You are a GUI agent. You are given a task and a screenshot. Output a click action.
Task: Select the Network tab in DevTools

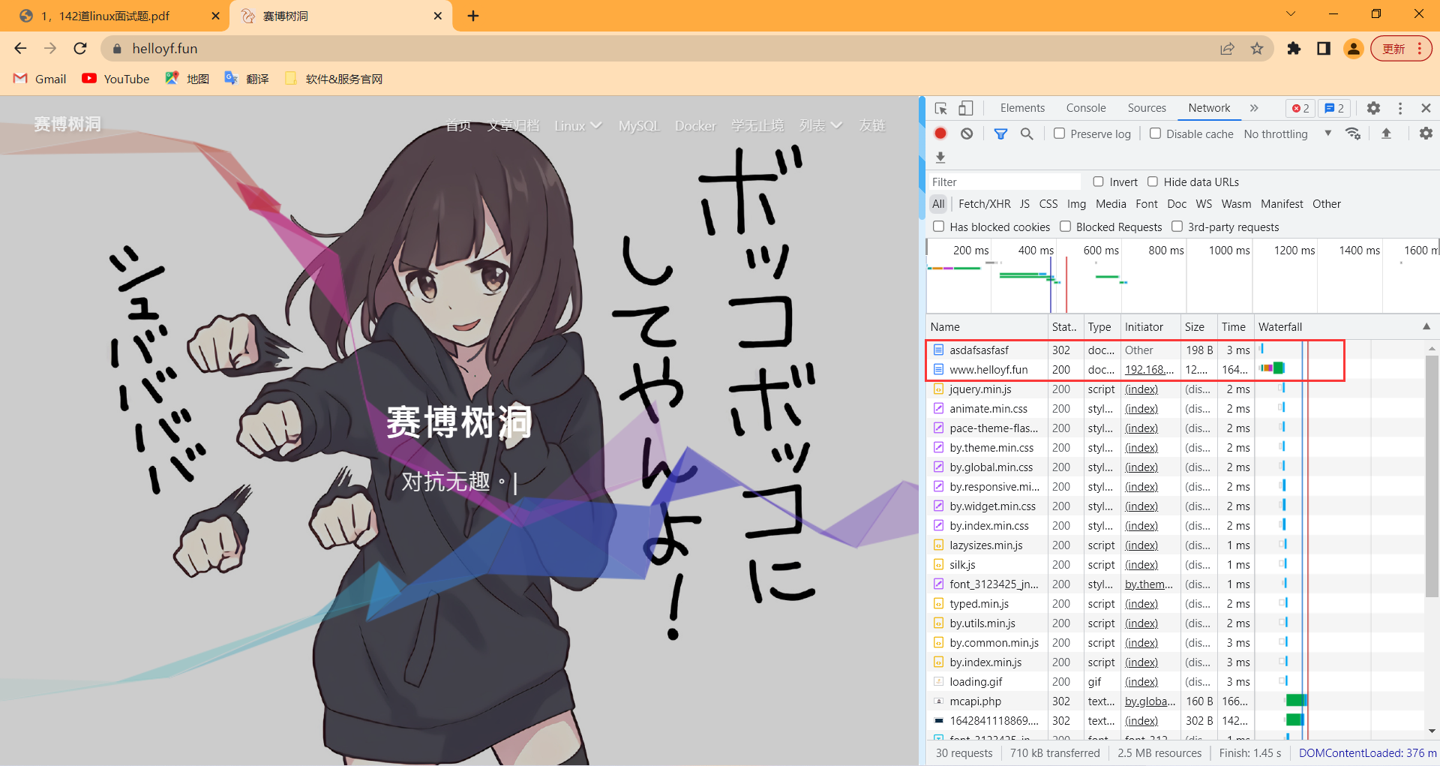pos(1209,108)
